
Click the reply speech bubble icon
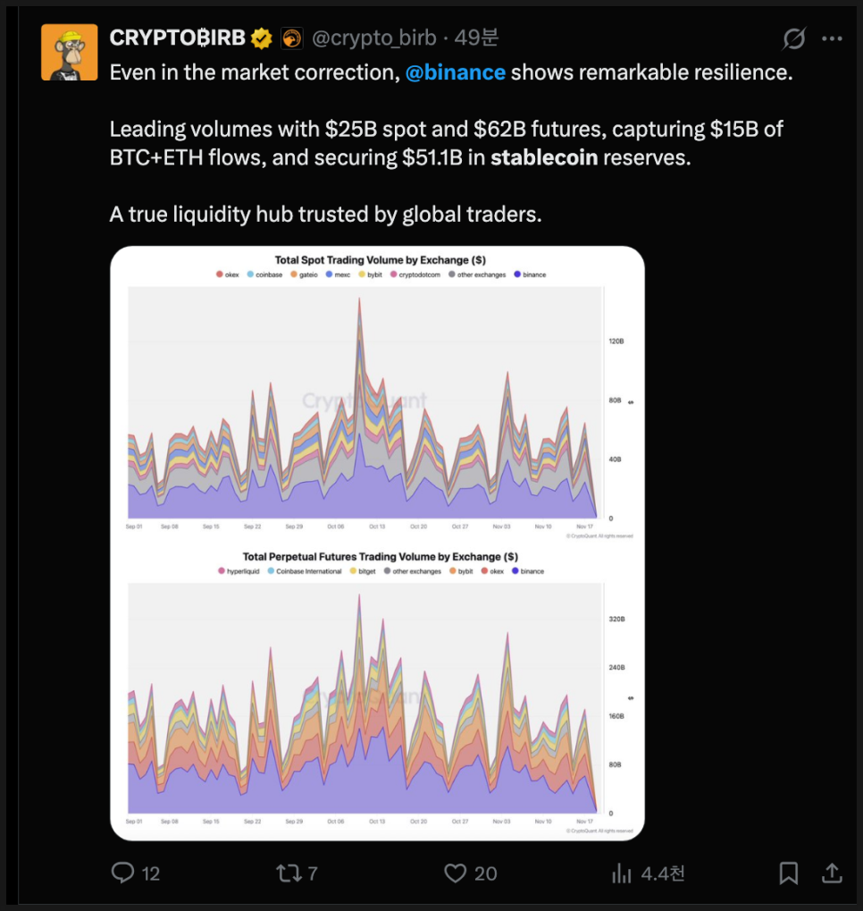coord(122,873)
